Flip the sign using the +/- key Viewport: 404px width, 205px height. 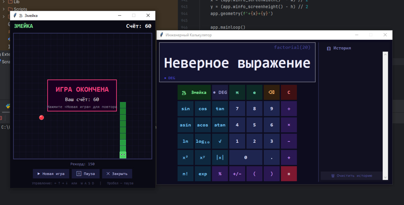(x=237, y=174)
